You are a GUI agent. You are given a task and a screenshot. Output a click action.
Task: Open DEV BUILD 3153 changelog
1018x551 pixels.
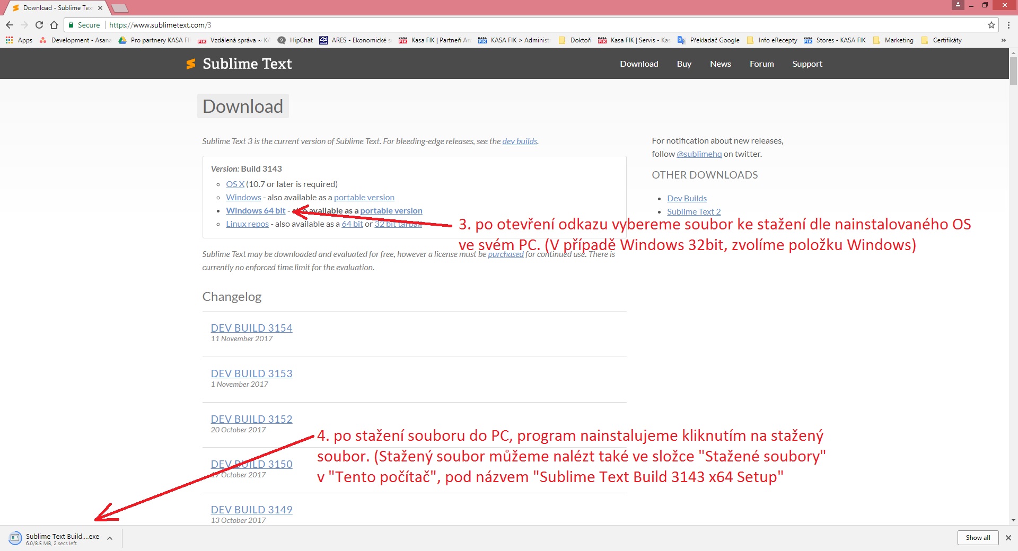click(x=251, y=374)
